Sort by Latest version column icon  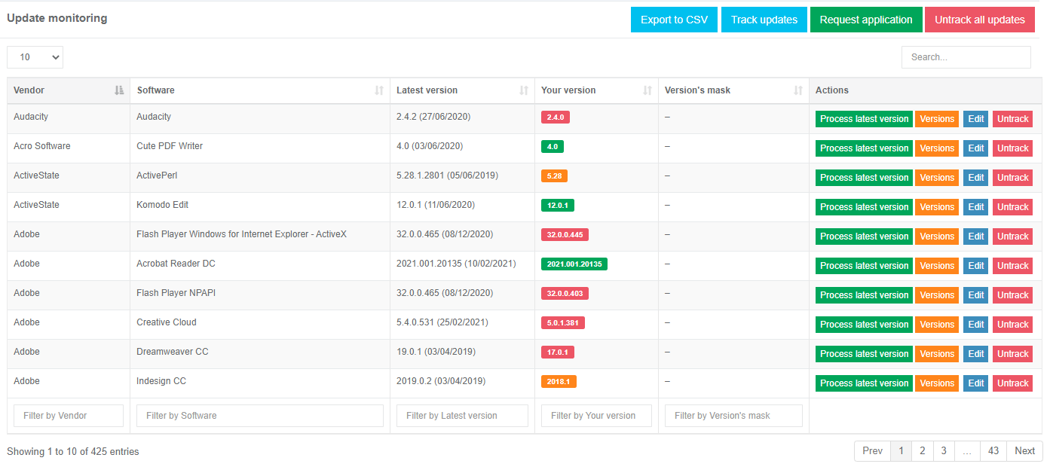[524, 90]
